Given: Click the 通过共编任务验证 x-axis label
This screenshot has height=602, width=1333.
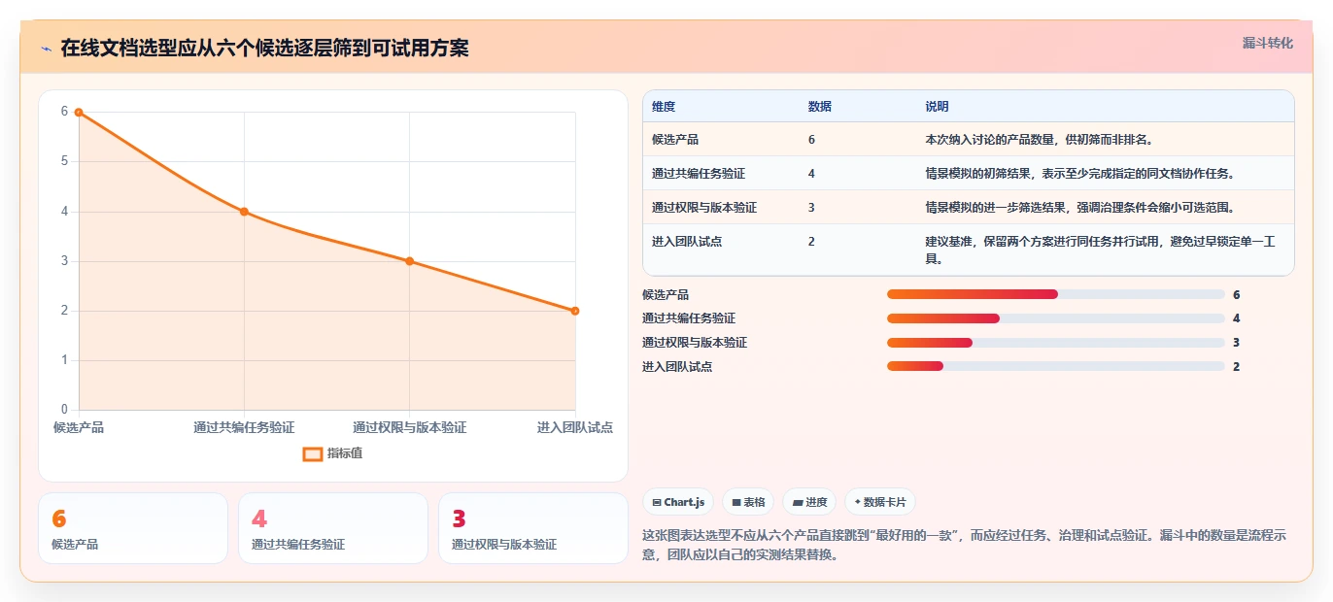Looking at the screenshot, I should pos(244,428).
